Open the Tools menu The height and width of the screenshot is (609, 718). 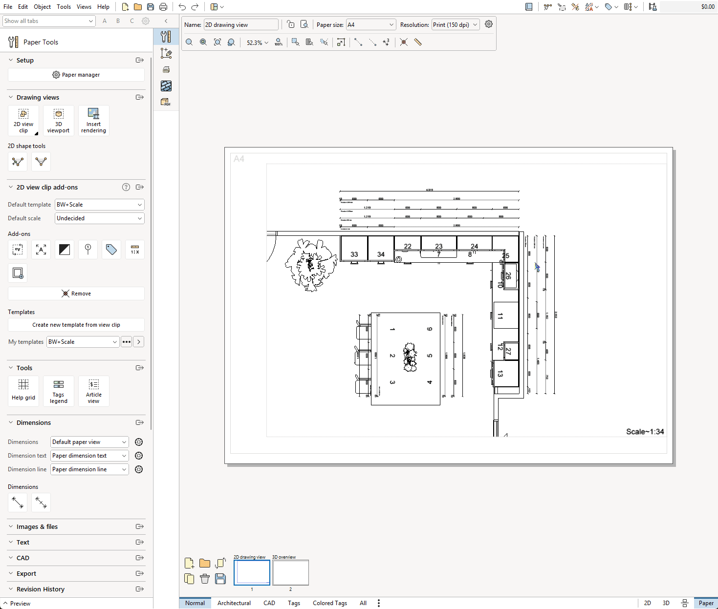tap(64, 7)
